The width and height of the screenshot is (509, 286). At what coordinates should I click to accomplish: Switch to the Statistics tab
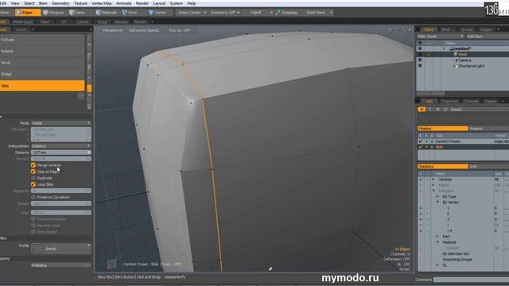(443, 166)
